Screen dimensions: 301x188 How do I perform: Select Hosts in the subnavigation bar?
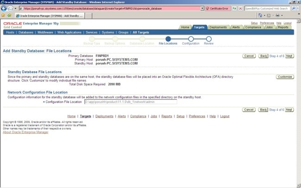pyautogui.click(x=10, y=32)
